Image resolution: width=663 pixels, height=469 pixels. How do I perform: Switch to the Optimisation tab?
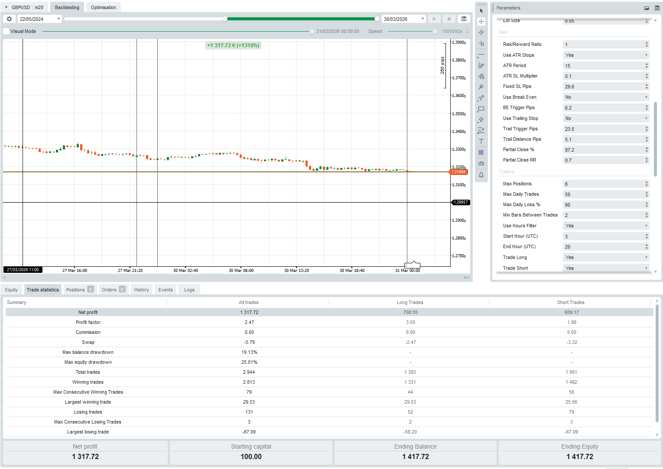(x=103, y=7)
